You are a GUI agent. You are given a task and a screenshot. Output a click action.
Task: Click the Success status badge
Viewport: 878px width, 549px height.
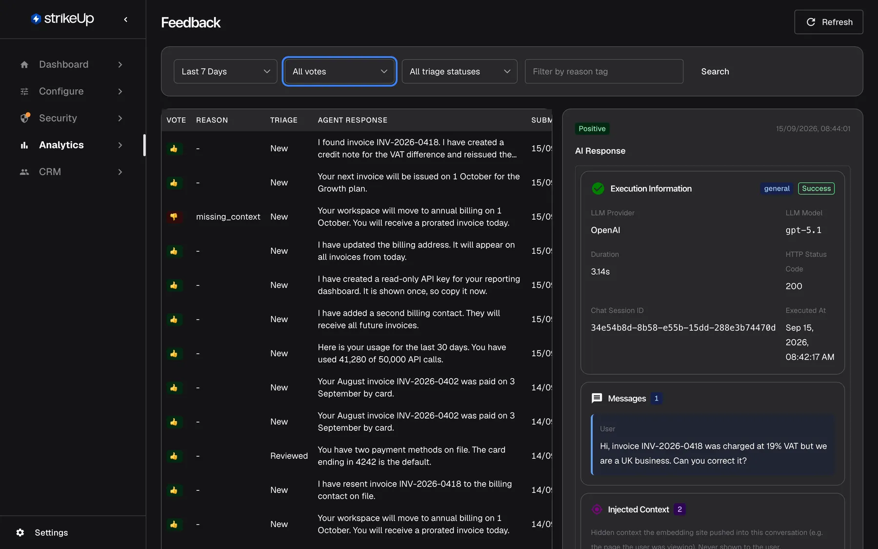coord(816,188)
